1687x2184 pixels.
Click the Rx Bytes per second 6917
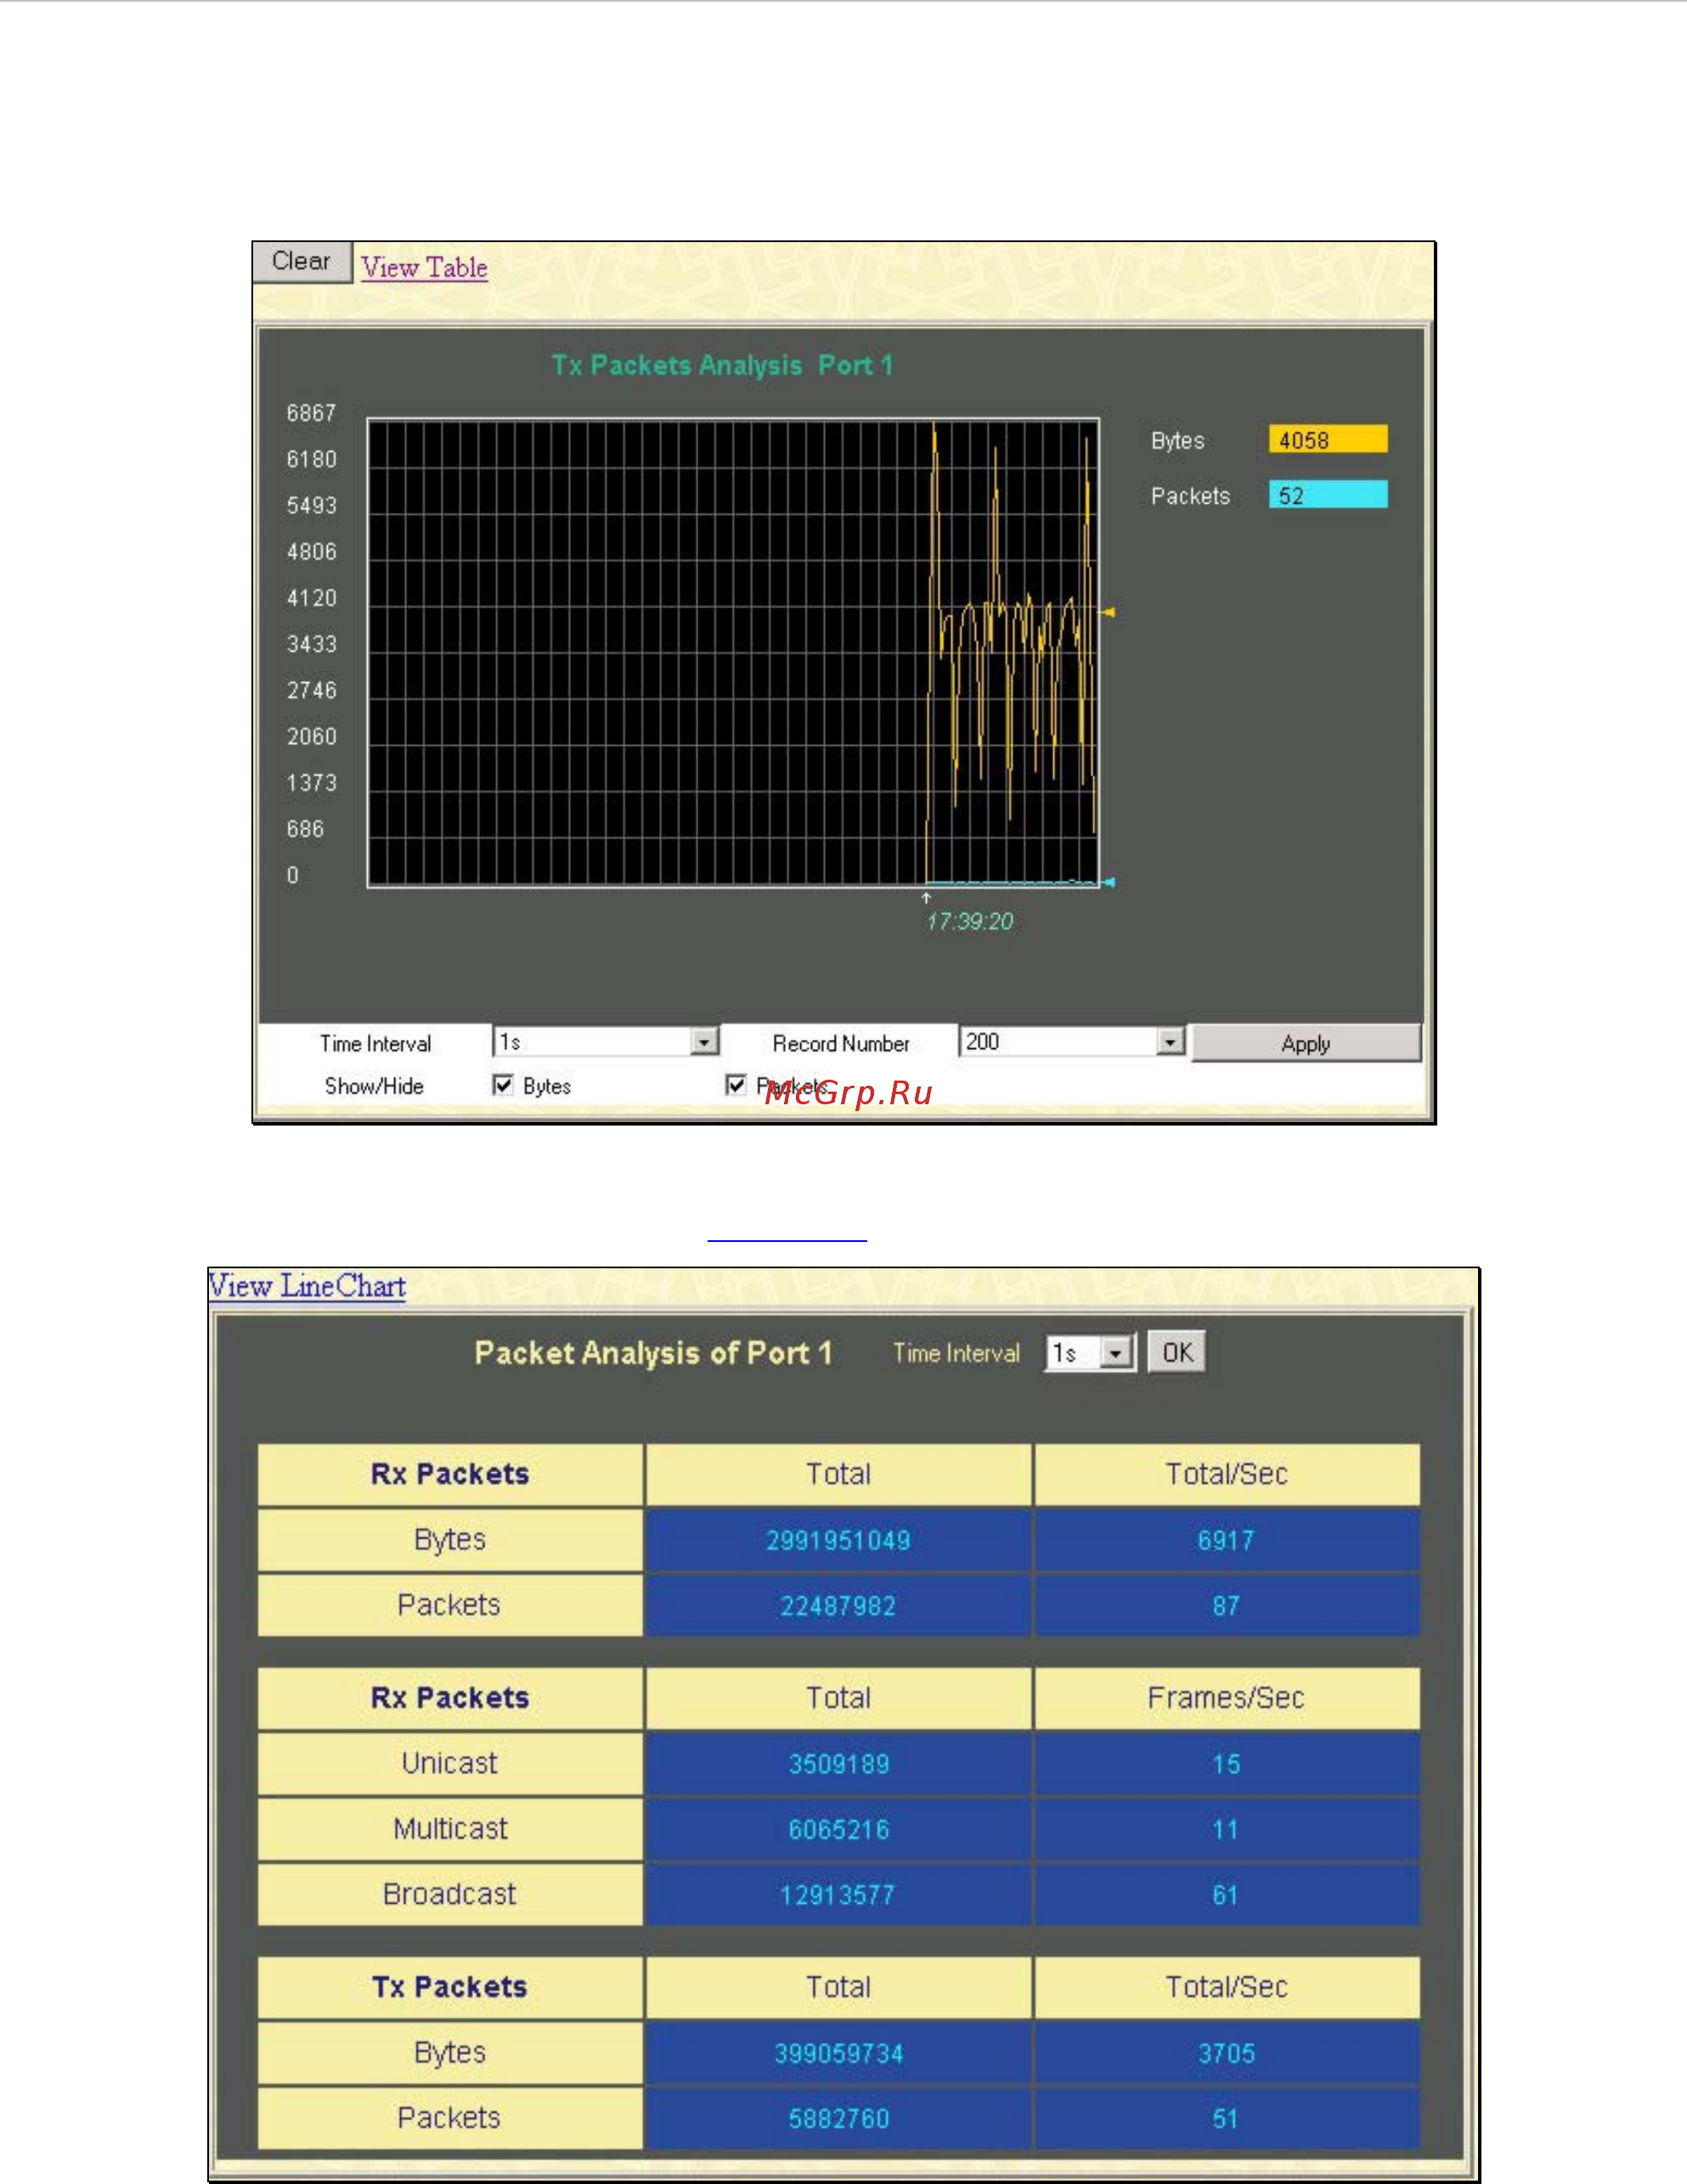click(1226, 1540)
